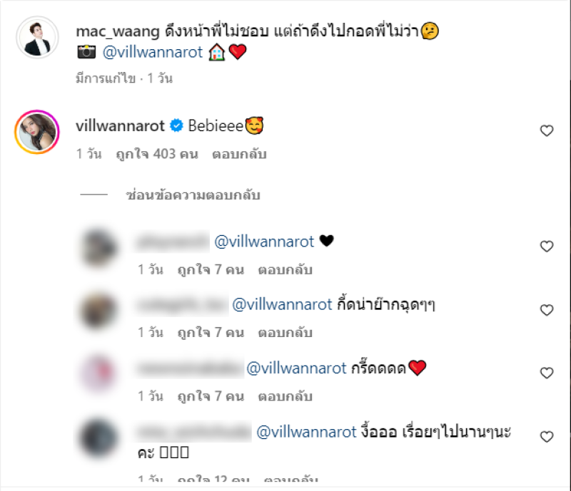571x491 pixels.
Task: Collapse replies via ซ่อนข้อความตอบกลับ
Action: point(193,195)
